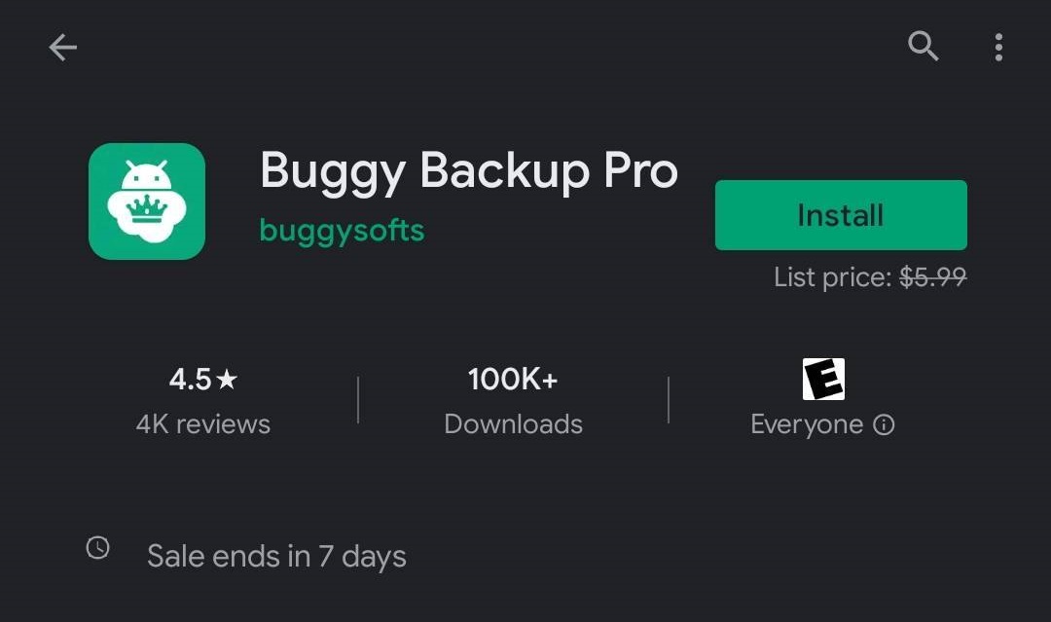Open the info icon next to Everyone
Viewport: 1051px width, 622px height.
[884, 424]
